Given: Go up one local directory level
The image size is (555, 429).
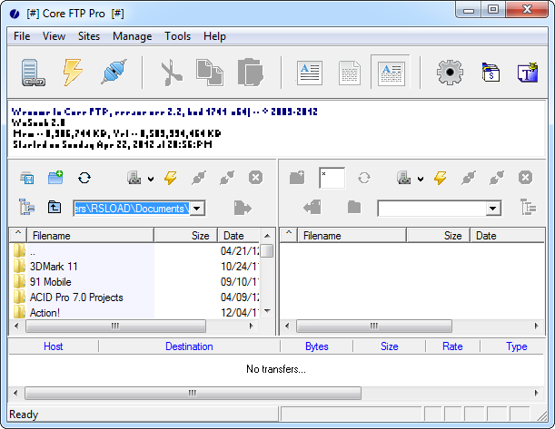Looking at the screenshot, I should [55, 207].
